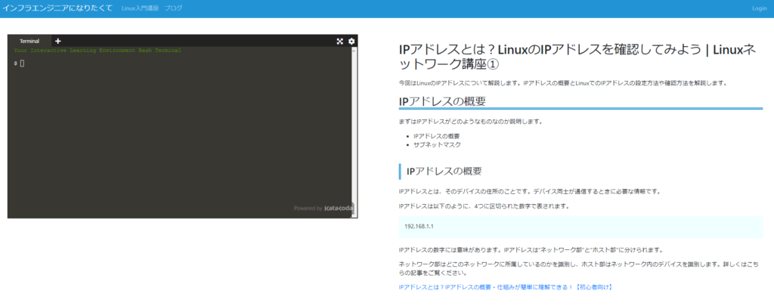Focus the terminal command prompt
774x306 pixels.
[x=22, y=63]
